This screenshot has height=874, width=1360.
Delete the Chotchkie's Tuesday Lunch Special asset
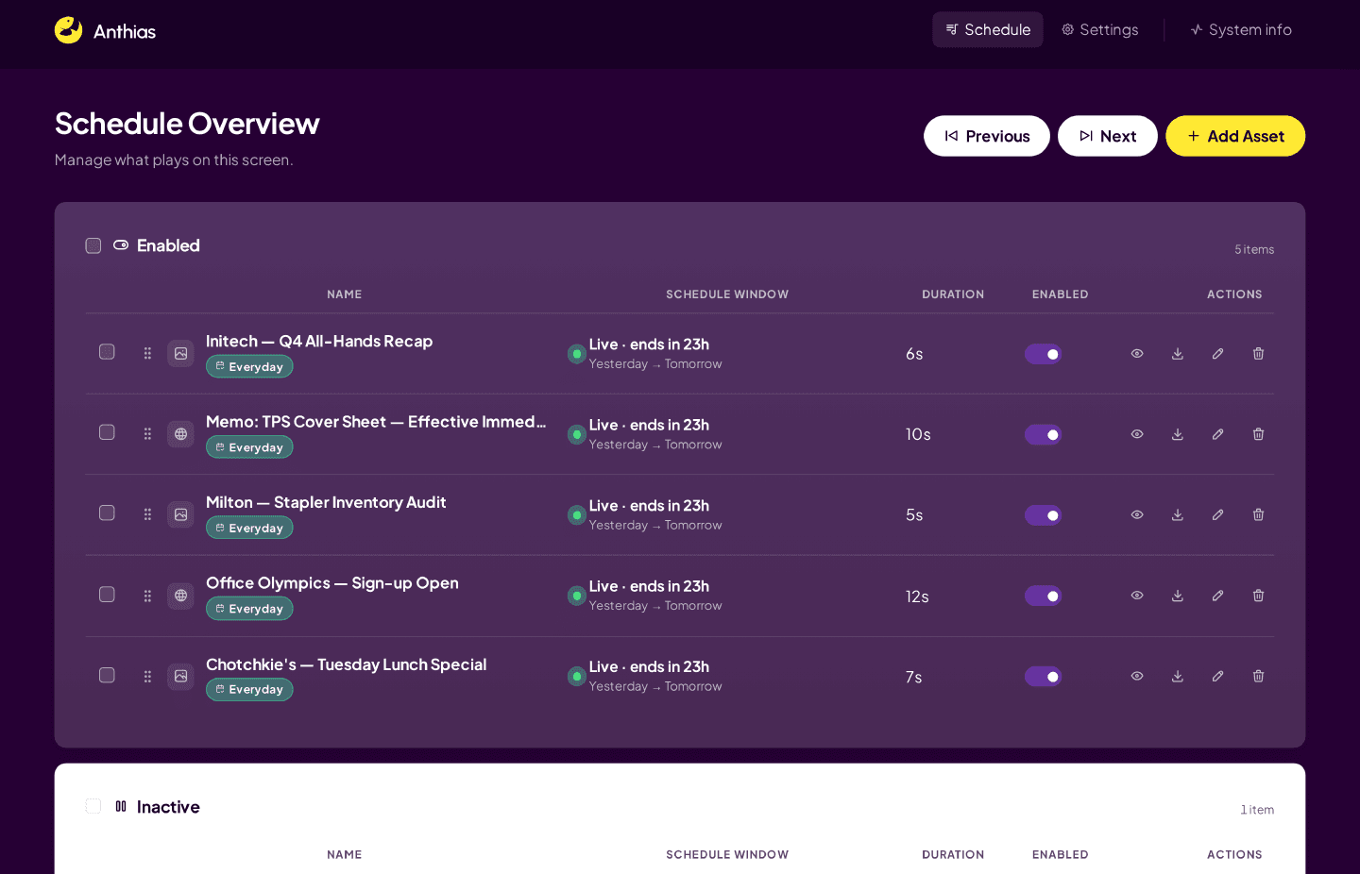pos(1258,677)
